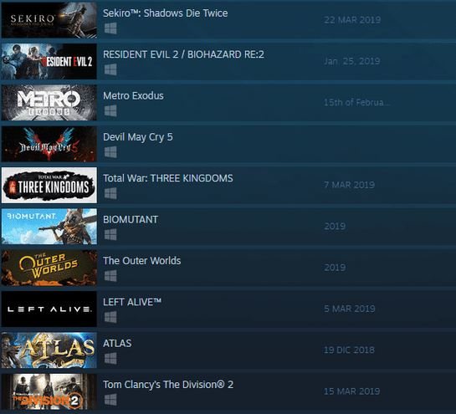Click the Windows icon under Sekiro

(x=110, y=28)
